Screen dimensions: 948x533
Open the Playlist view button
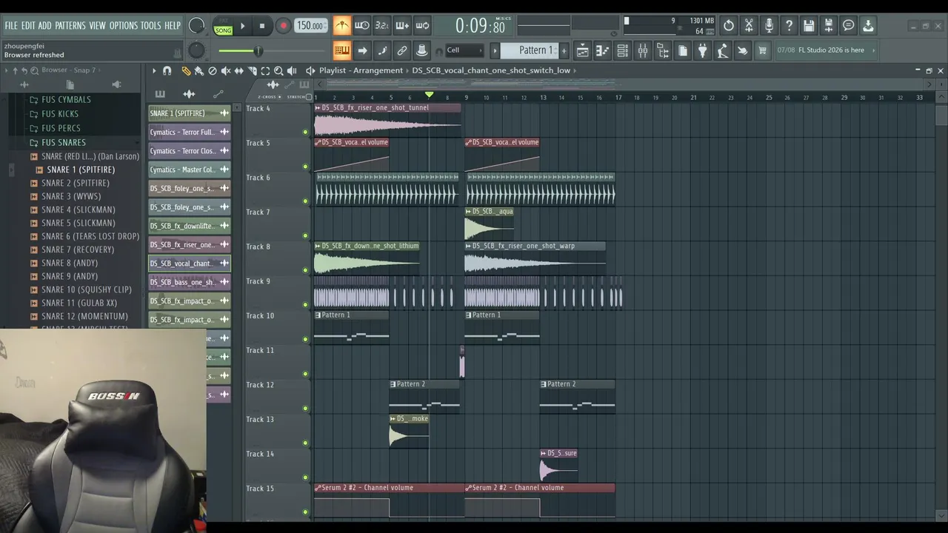[583, 50]
